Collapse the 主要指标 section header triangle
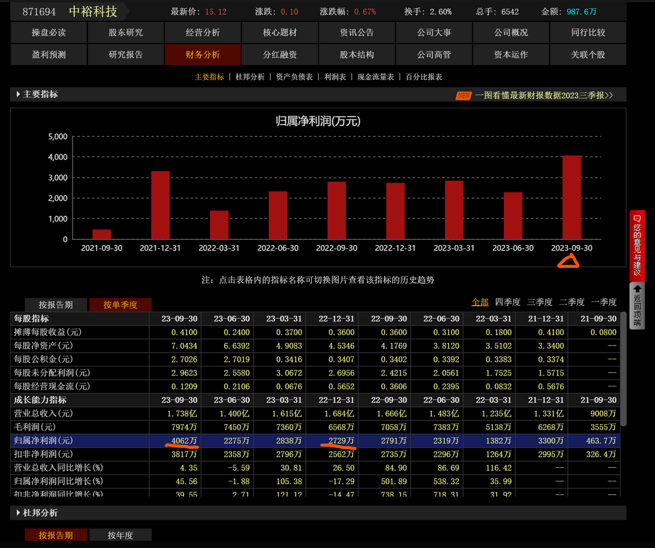 (19, 94)
